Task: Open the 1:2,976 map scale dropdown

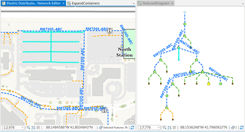Action: tap(22, 127)
